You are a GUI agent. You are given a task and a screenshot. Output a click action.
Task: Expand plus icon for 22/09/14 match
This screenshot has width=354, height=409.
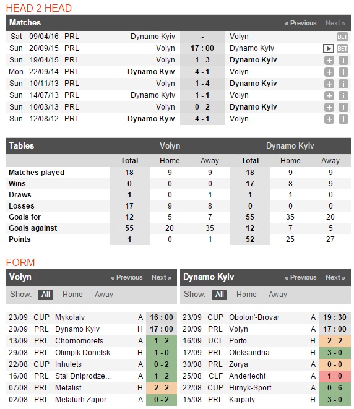(329, 72)
